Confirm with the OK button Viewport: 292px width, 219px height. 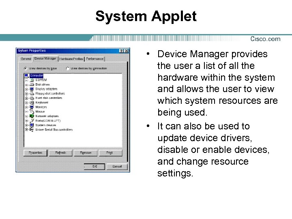pyautogui.click(x=94, y=166)
